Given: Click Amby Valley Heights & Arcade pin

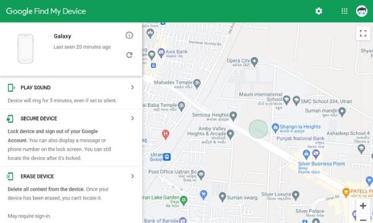Looking at the screenshot, I should 230,134.
